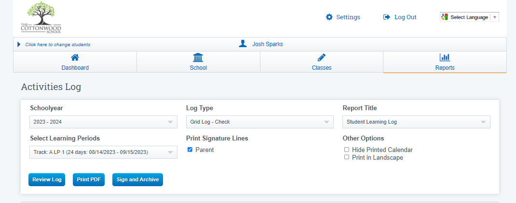Switch to the Dashboard tab
516x203 pixels.
[75, 67]
